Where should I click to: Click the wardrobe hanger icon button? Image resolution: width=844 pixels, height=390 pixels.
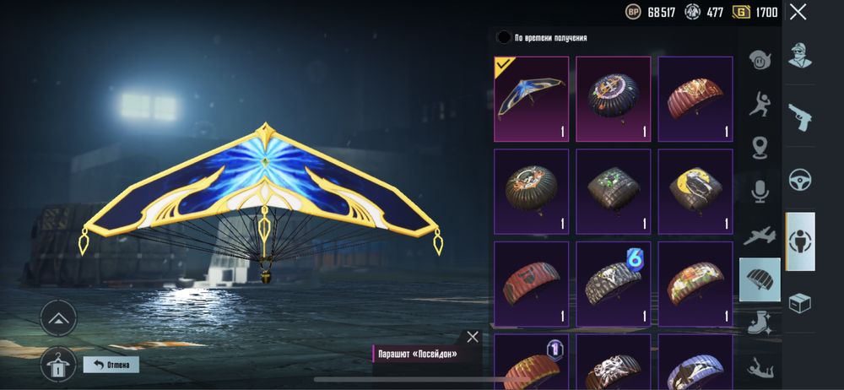(58, 366)
